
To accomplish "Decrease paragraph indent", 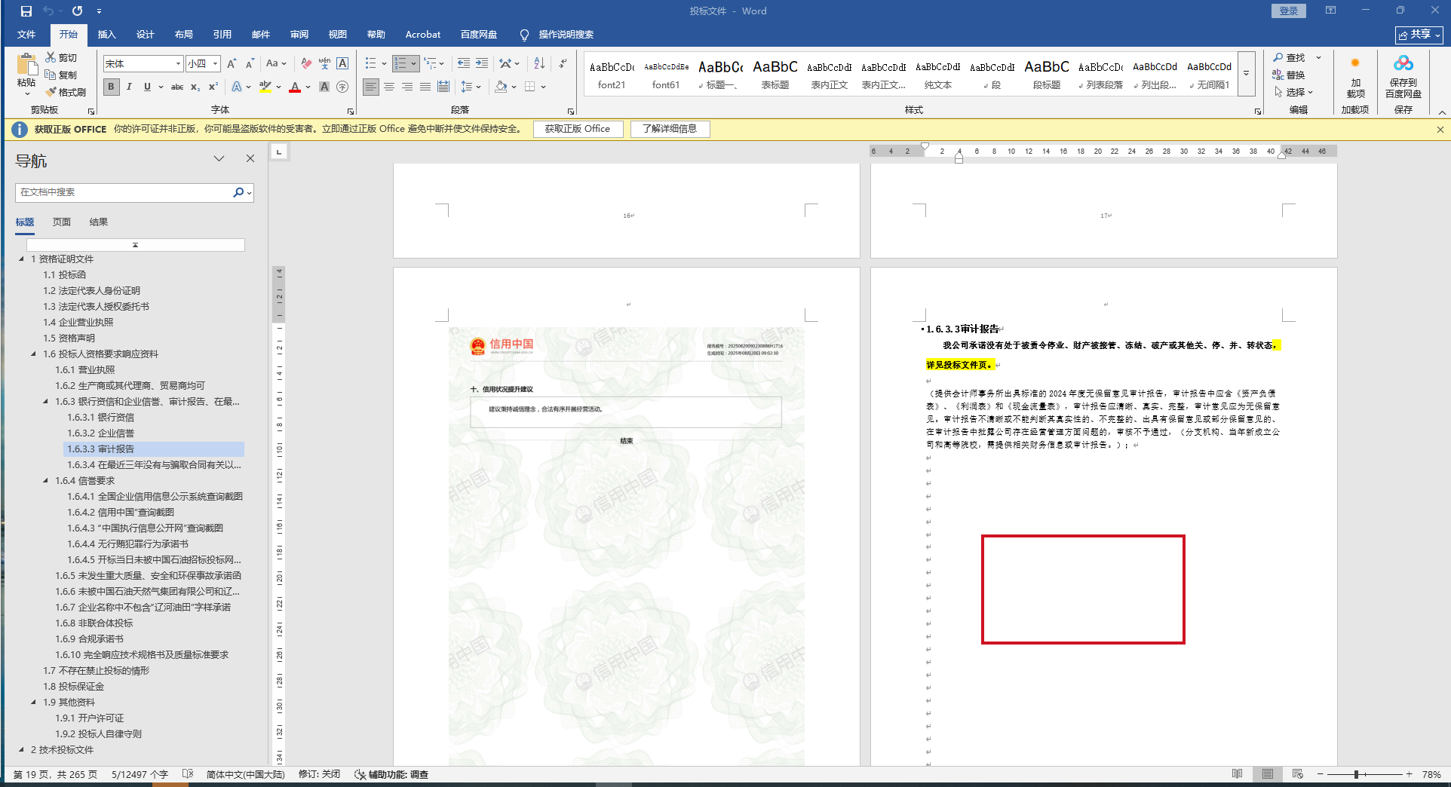I will pos(463,64).
